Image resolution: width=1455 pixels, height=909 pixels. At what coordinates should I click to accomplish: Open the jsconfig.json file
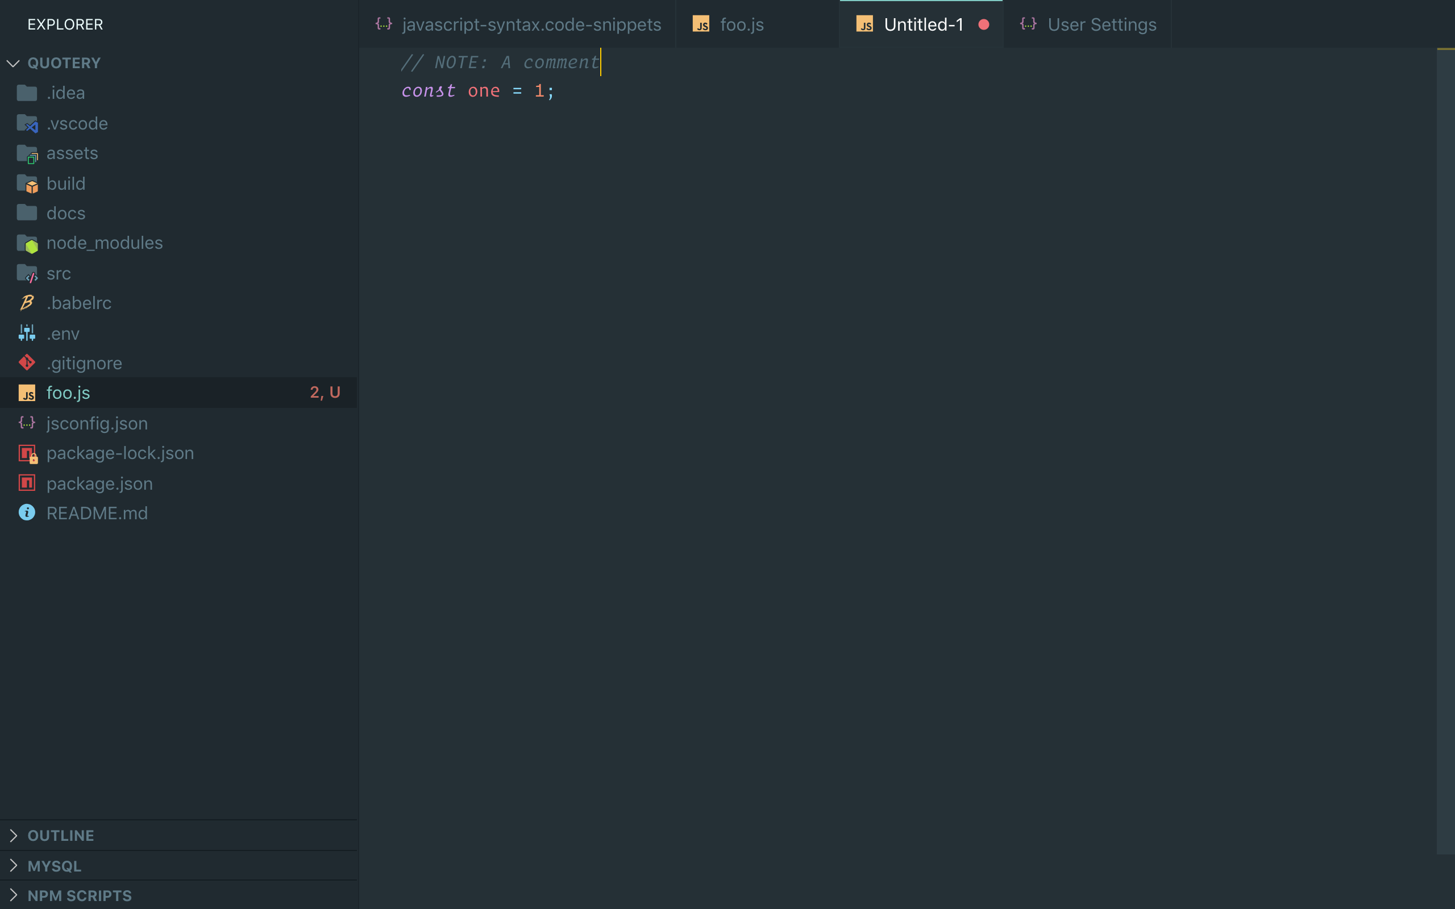point(178,423)
